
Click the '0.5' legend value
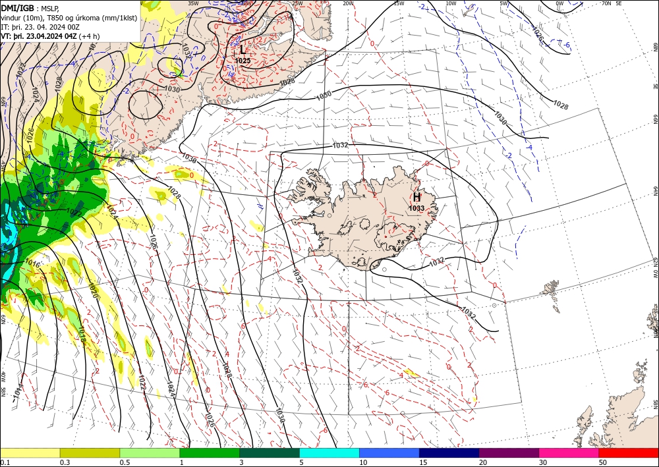pyautogui.click(x=125, y=462)
